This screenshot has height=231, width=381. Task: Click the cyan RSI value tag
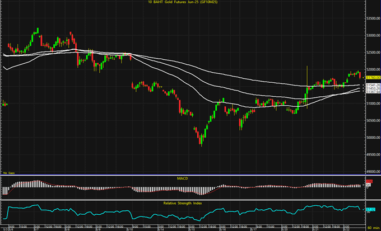tap(370, 210)
